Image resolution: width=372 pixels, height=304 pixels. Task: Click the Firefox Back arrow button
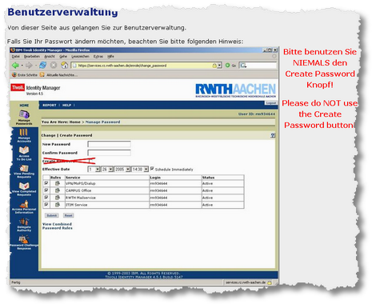point(15,65)
